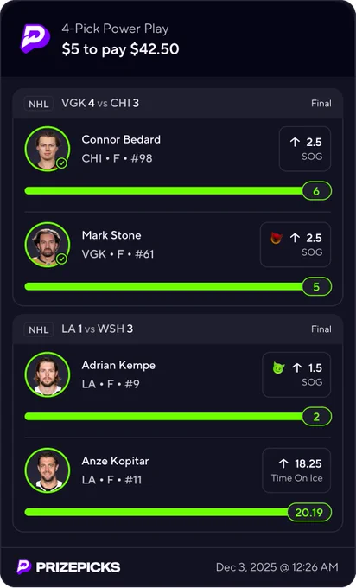This screenshot has height=588, width=356.
Task: Click the green goblin icon on Adrian Kempe
Action: [x=278, y=367]
